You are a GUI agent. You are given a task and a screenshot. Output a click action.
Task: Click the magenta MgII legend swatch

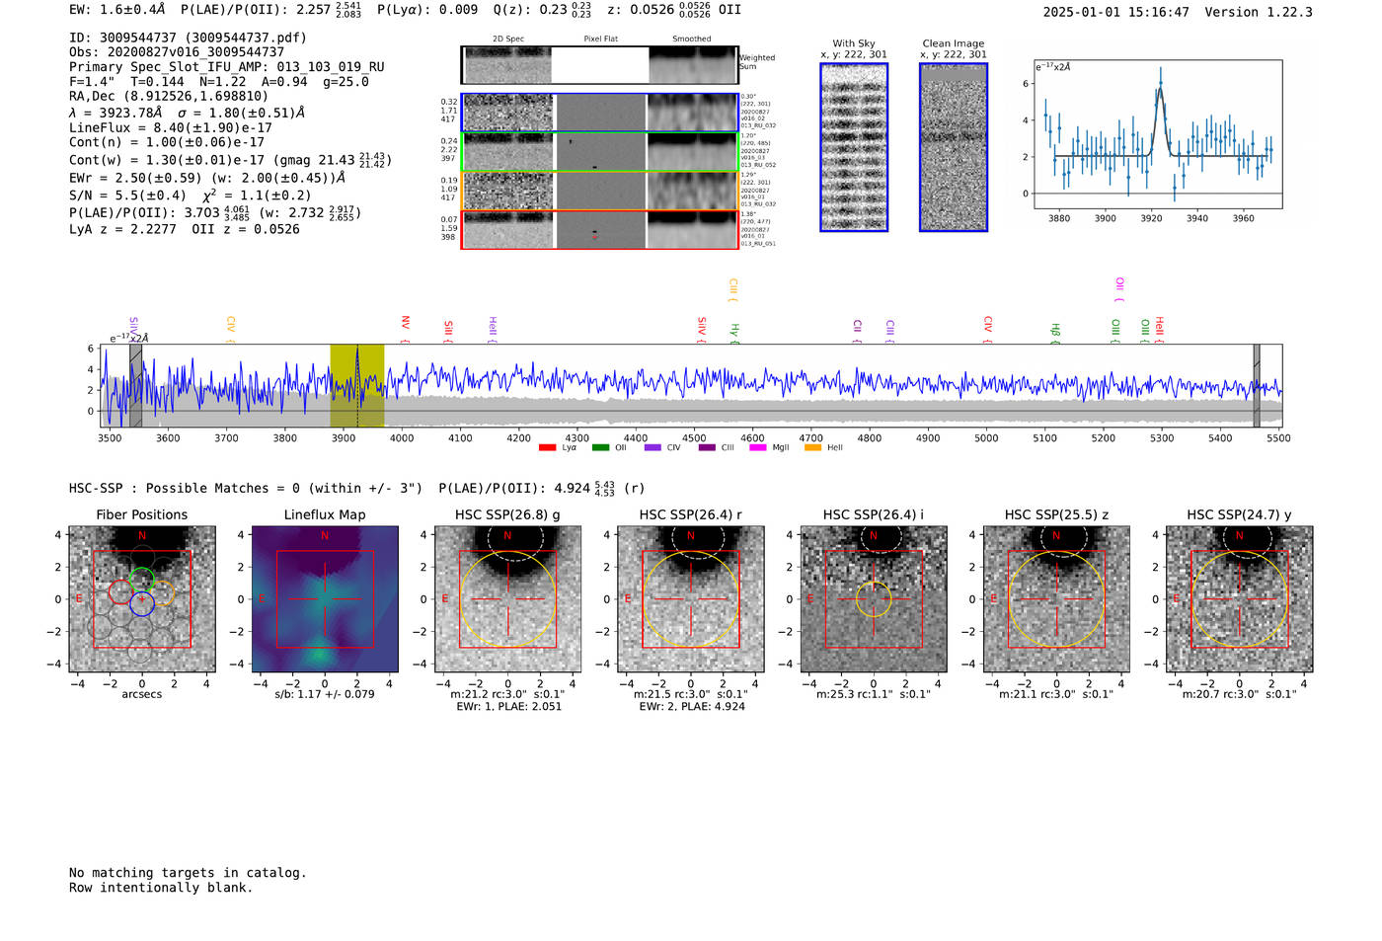pos(758,447)
